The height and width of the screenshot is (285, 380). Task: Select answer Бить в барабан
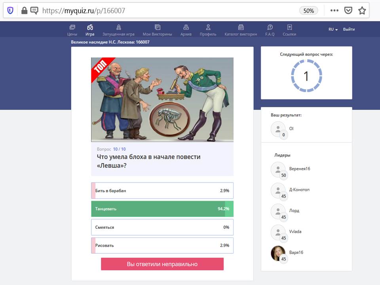pyautogui.click(x=162, y=190)
